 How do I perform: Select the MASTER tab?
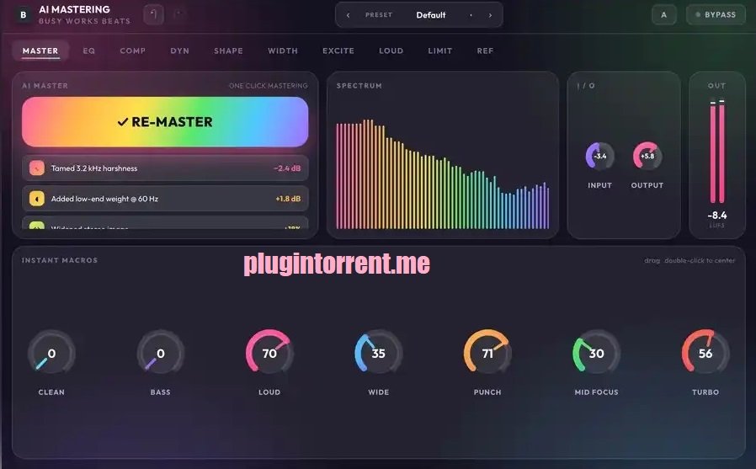[40, 51]
